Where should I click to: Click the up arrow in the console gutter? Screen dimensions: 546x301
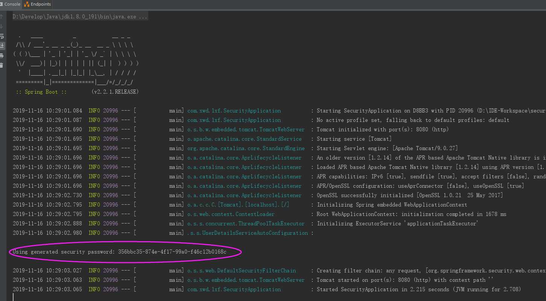[x=2, y=17]
